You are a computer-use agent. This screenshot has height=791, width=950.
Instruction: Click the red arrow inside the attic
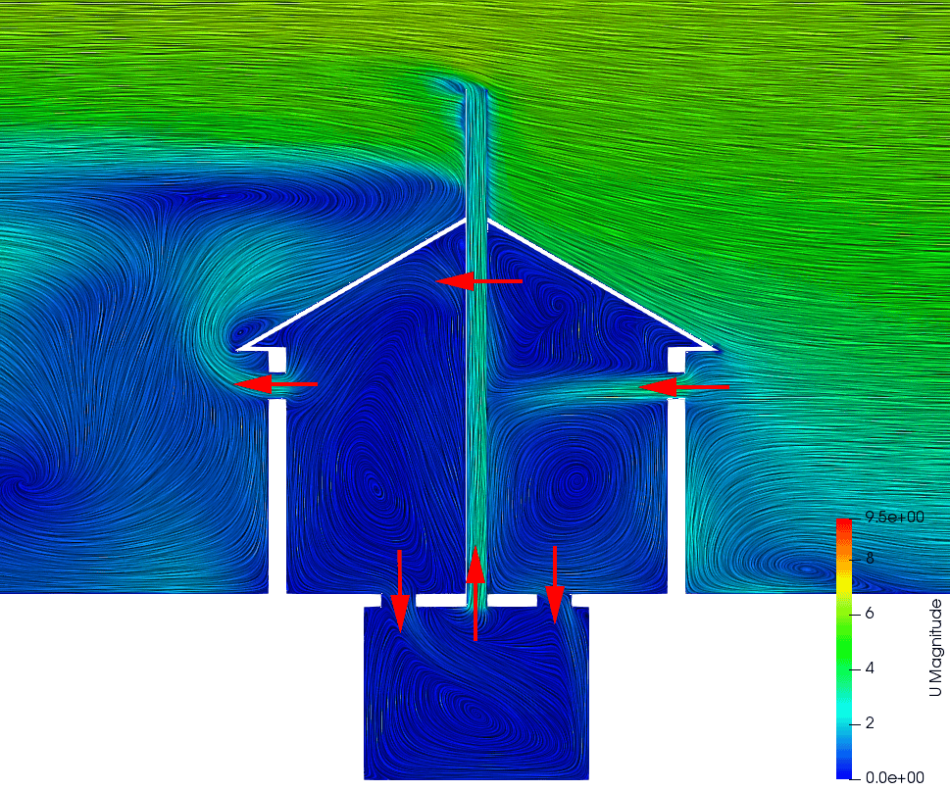(478, 281)
